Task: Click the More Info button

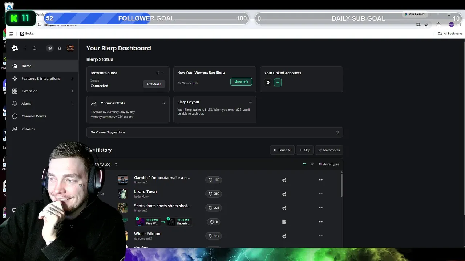Action: tap(241, 82)
